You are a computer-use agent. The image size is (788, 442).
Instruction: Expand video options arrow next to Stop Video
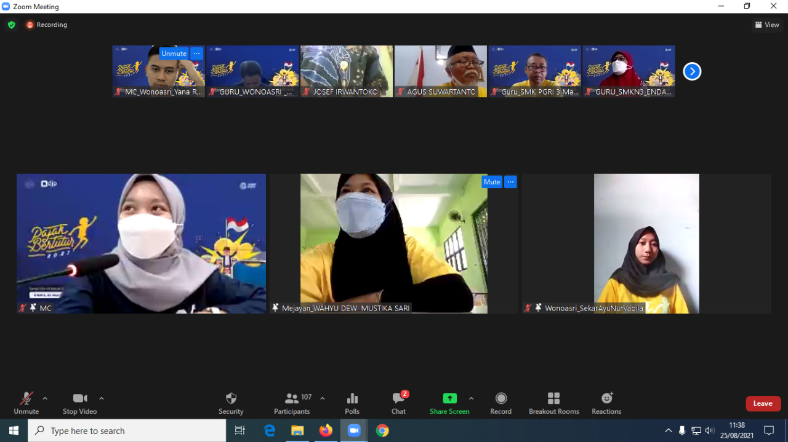coord(102,398)
